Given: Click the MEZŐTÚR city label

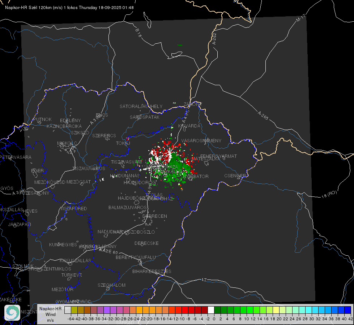Looking at the screenshot, I should click(x=63, y=289).
